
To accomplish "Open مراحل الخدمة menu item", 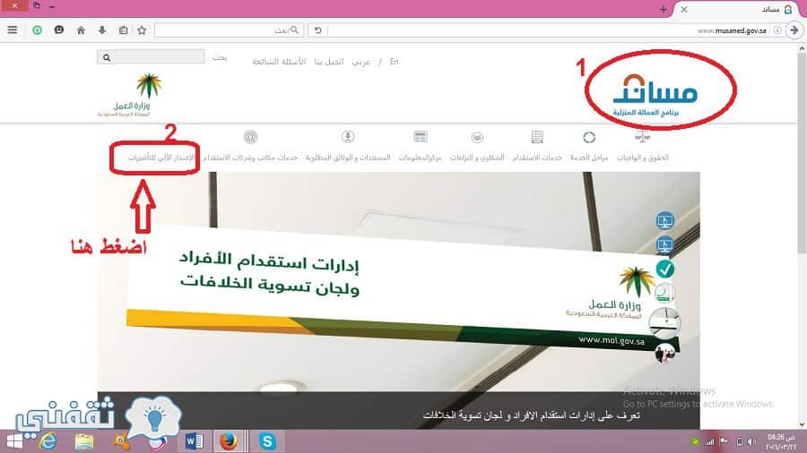I will pyautogui.click(x=589, y=158).
